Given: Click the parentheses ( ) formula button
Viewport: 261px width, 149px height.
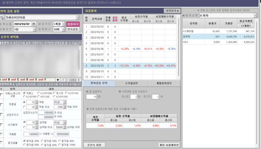Looking at the screenshot, I should tap(68, 80).
